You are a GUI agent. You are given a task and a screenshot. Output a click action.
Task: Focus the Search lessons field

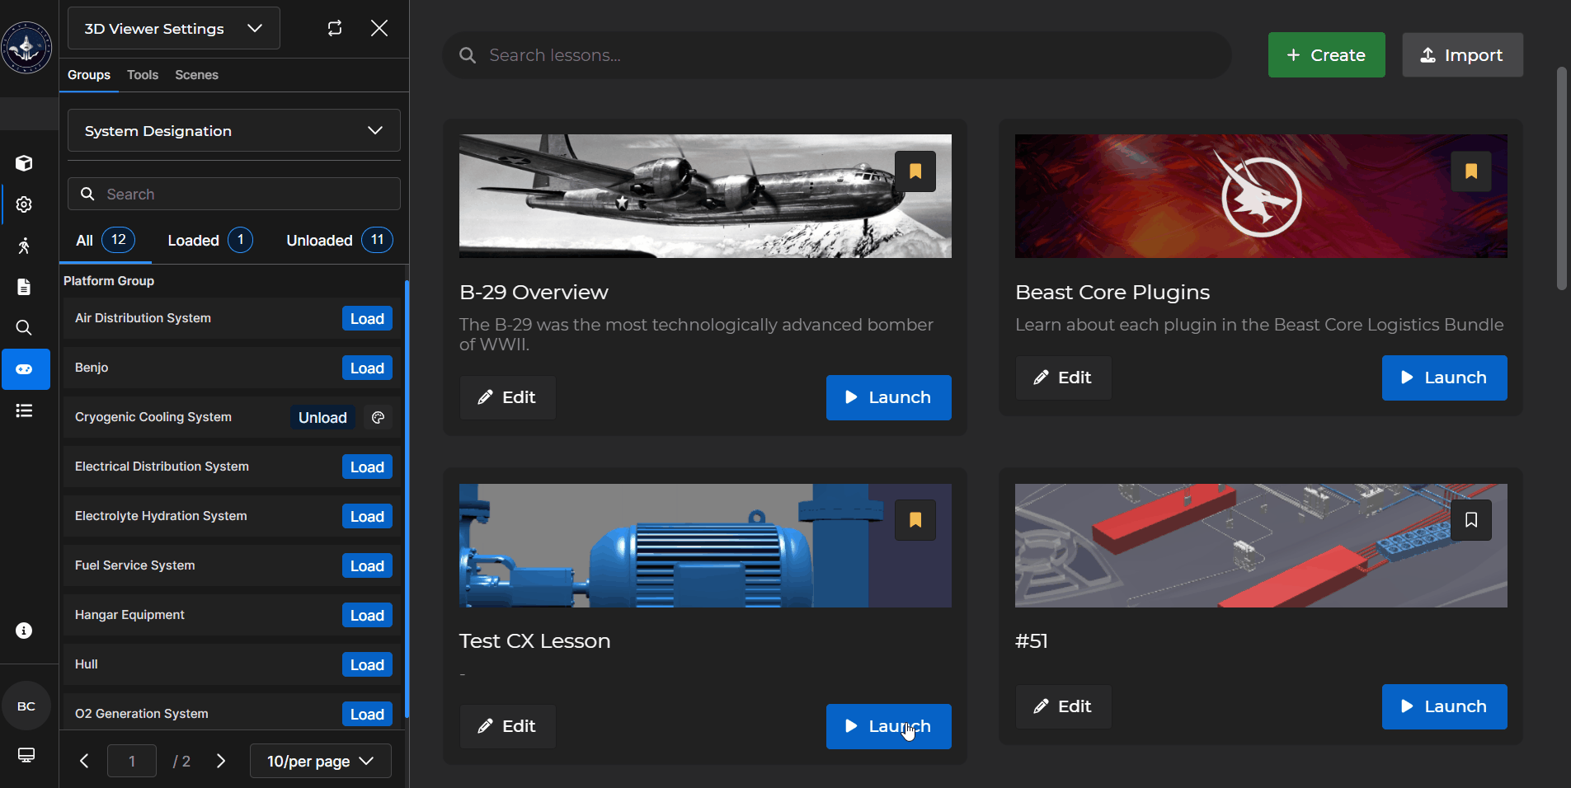coord(837,55)
